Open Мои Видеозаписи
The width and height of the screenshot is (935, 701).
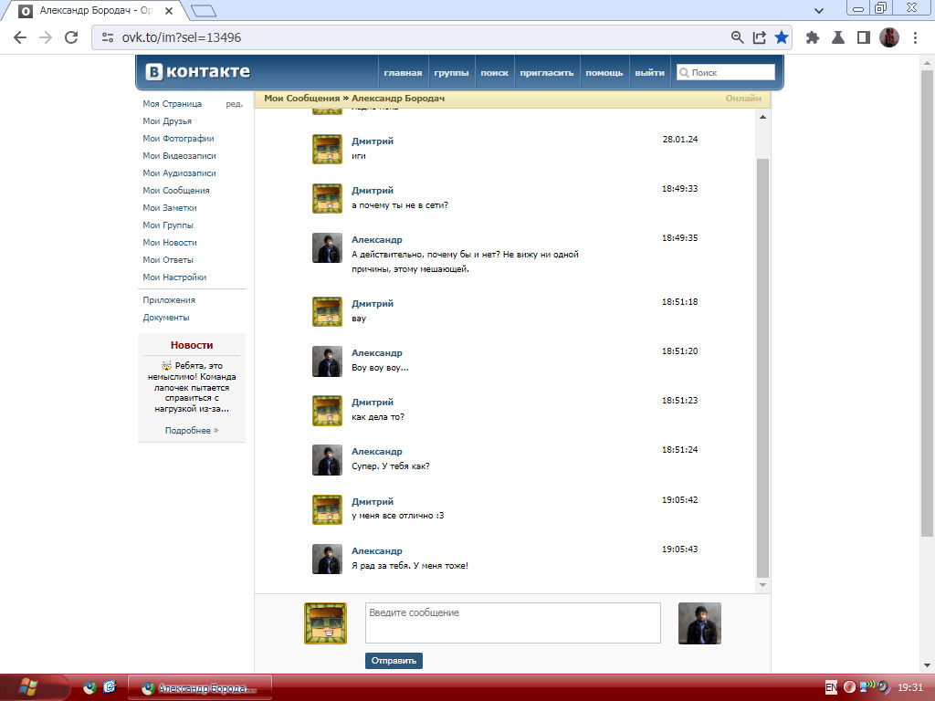pos(180,155)
